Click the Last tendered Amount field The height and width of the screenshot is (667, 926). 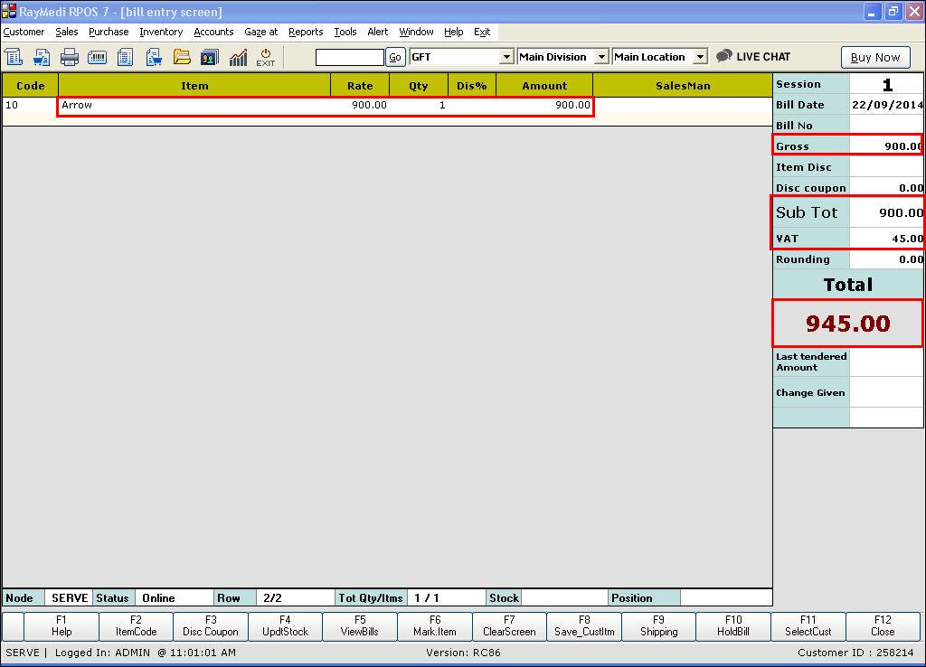pyautogui.click(x=886, y=362)
